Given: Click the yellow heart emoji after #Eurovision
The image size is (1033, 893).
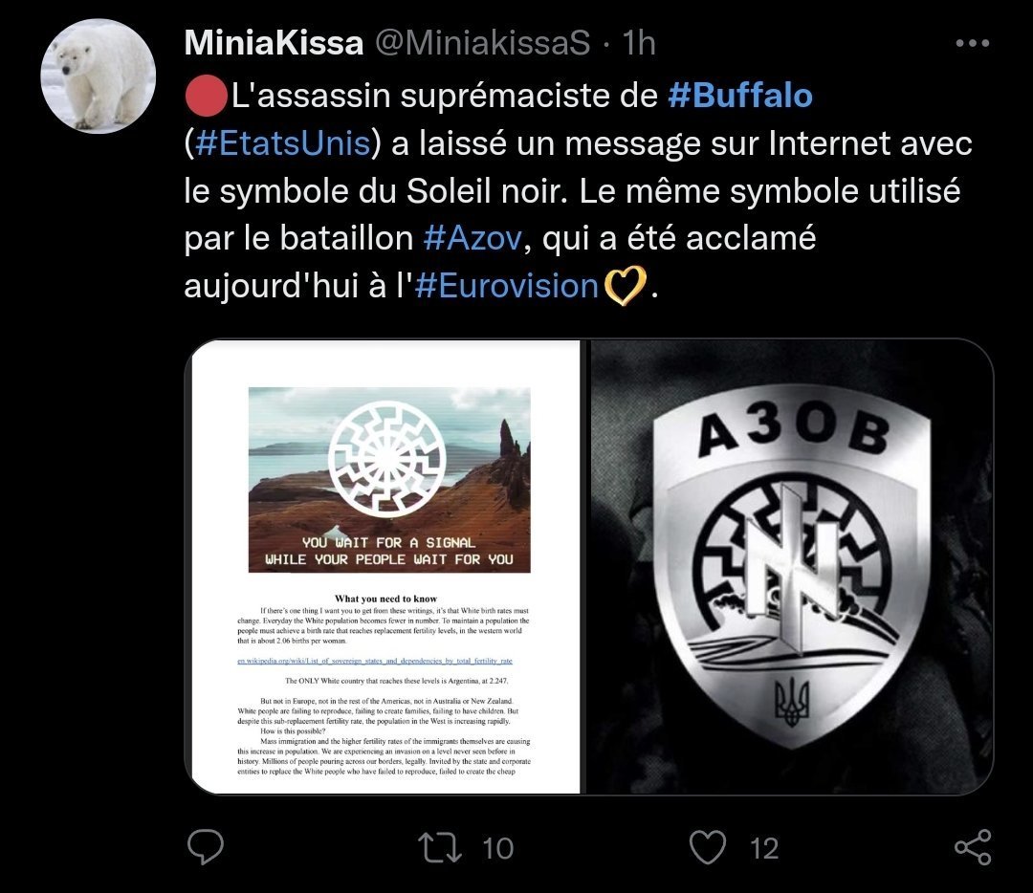Looking at the screenshot, I should click(624, 286).
